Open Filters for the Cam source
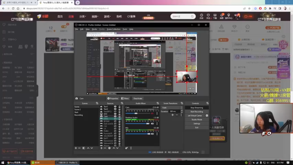This screenshot has width=293, height=165. click(125, 98)
